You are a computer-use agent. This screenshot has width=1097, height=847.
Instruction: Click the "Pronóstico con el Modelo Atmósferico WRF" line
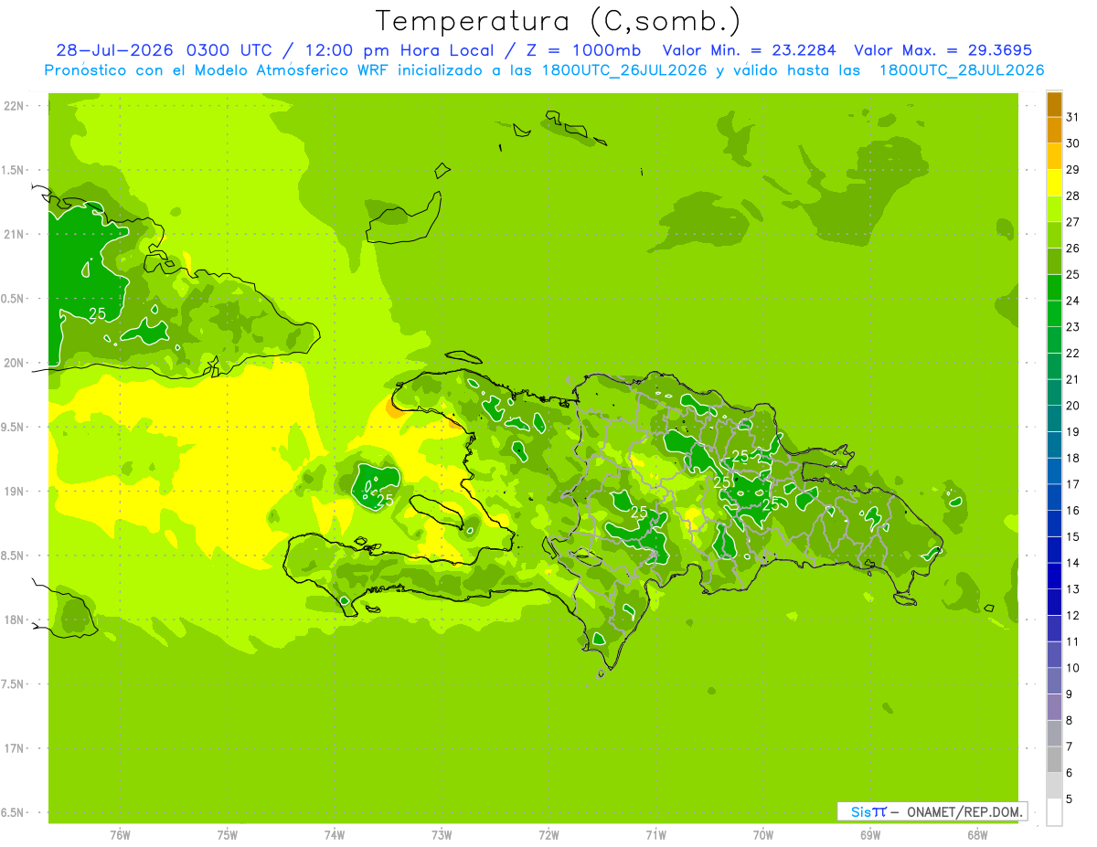tap(218, 70)
